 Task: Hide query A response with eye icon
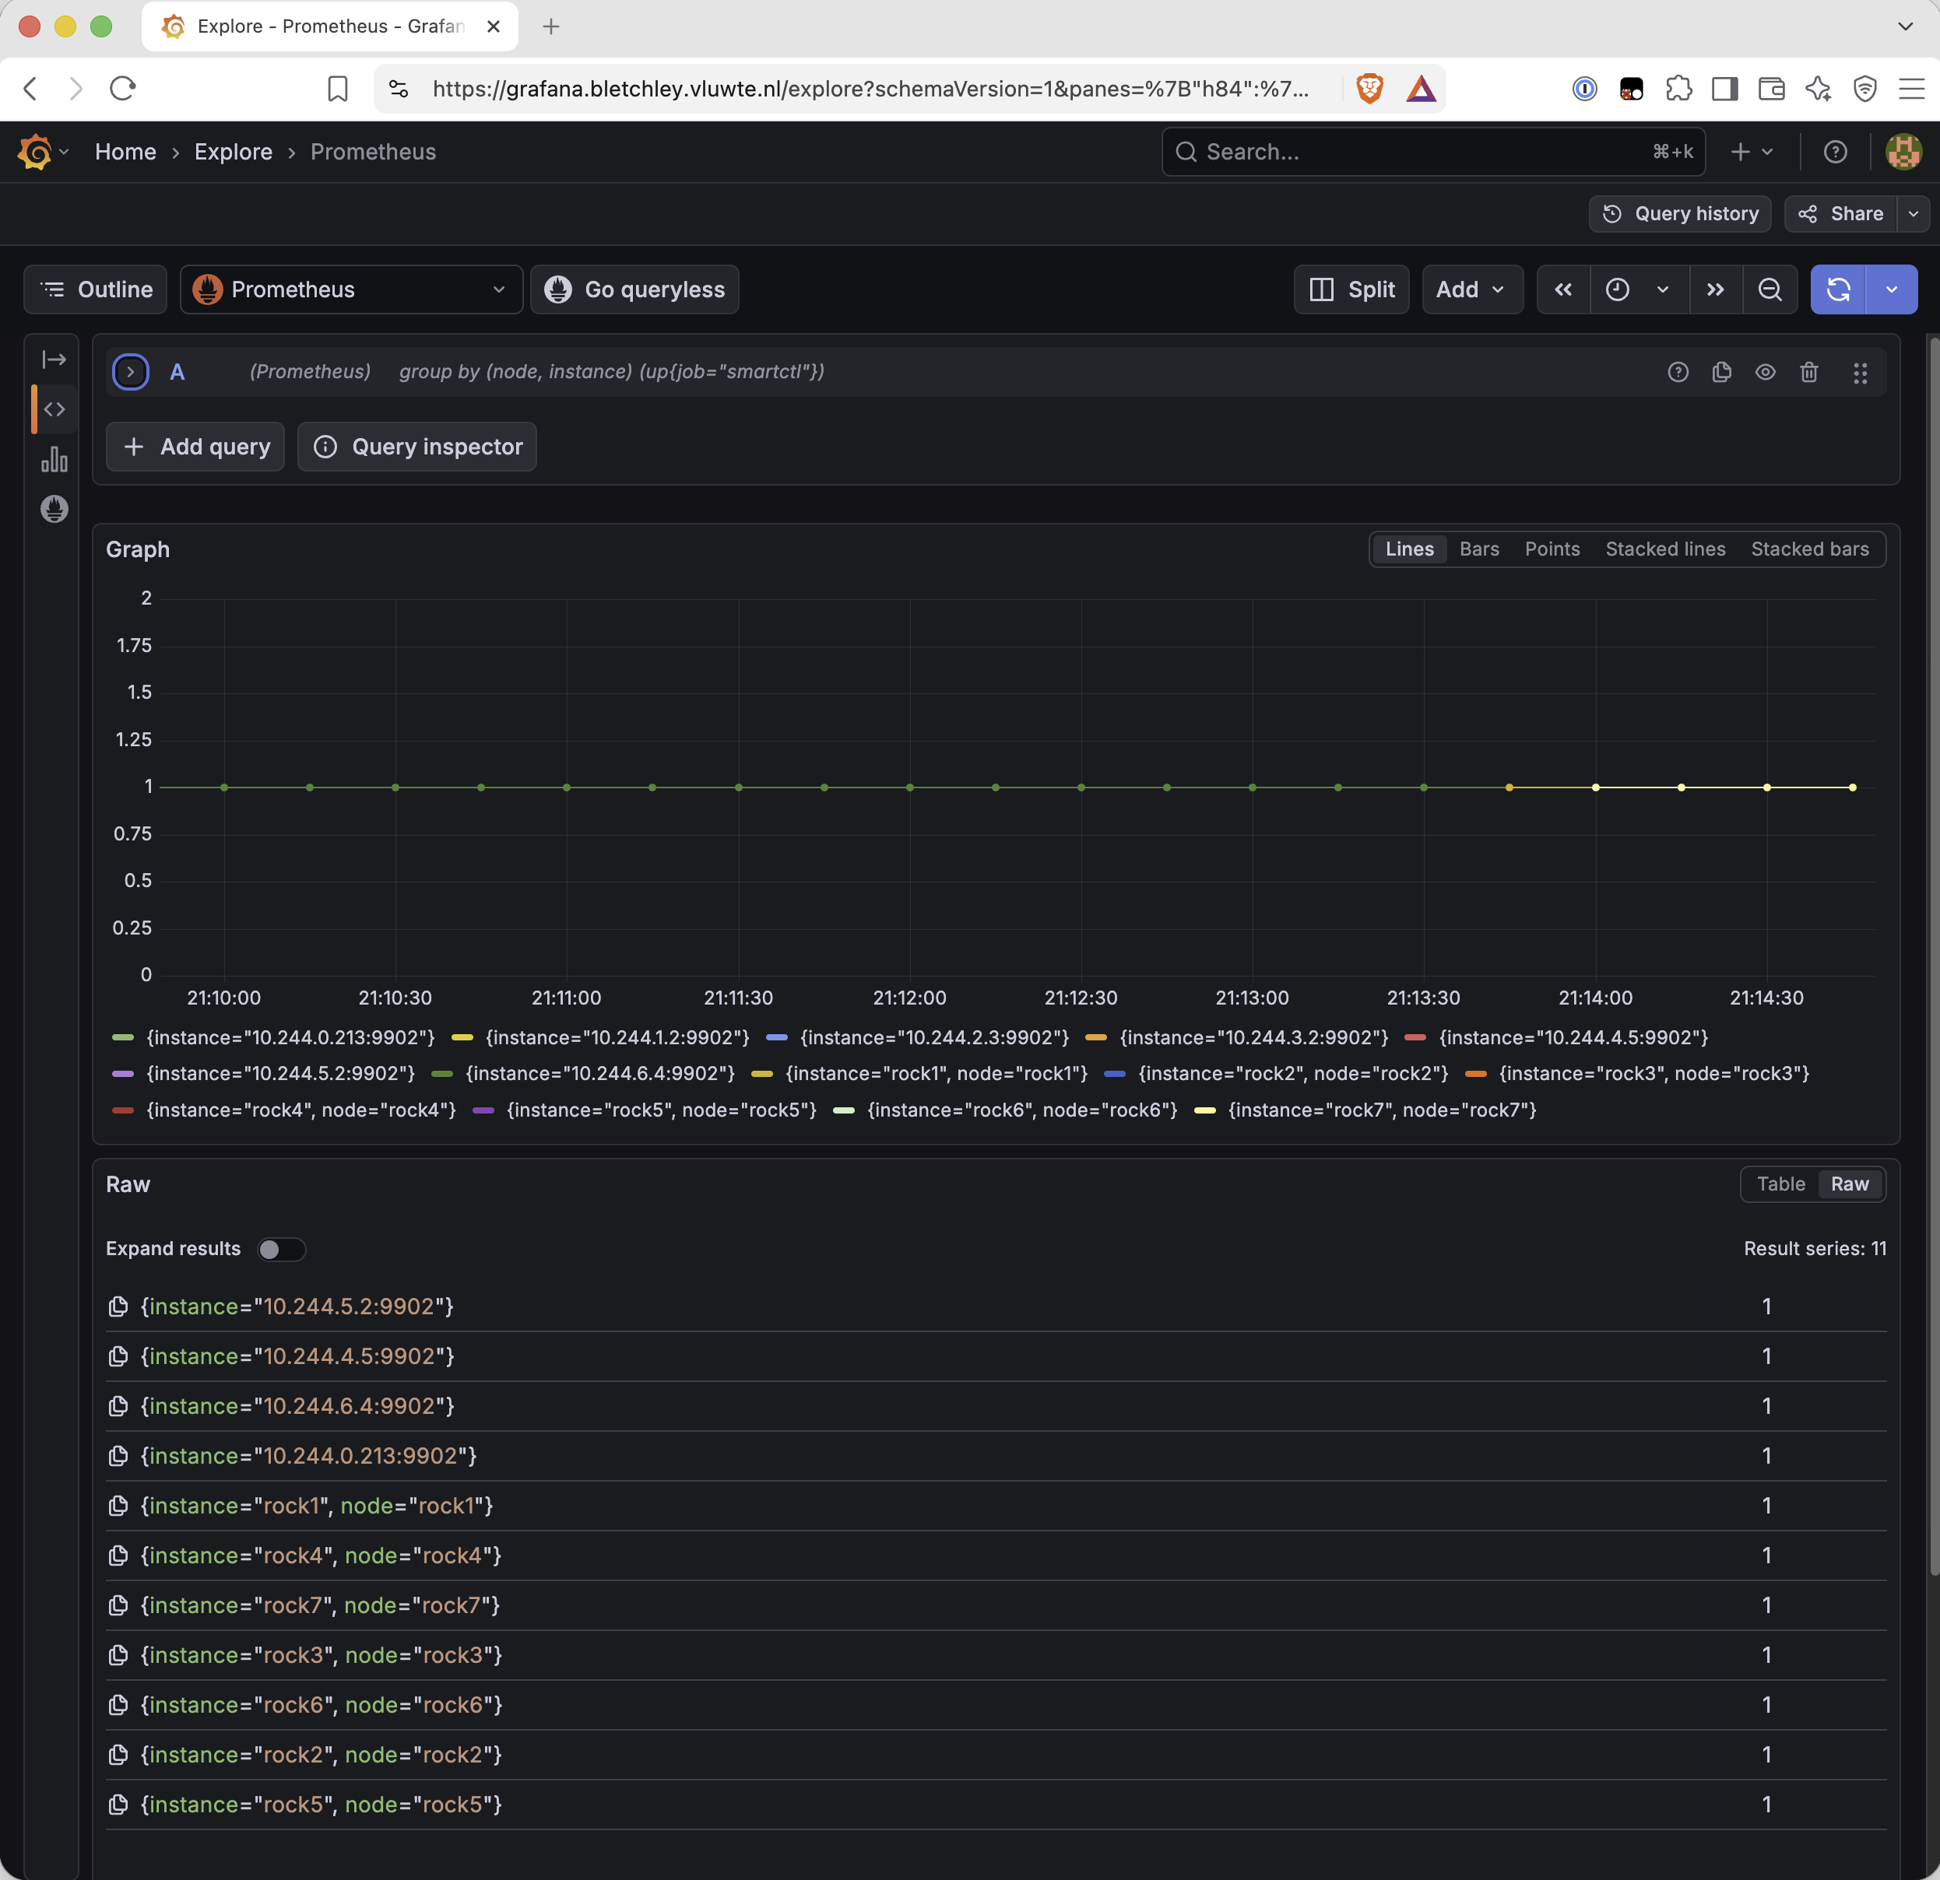tap(1765, 372)
